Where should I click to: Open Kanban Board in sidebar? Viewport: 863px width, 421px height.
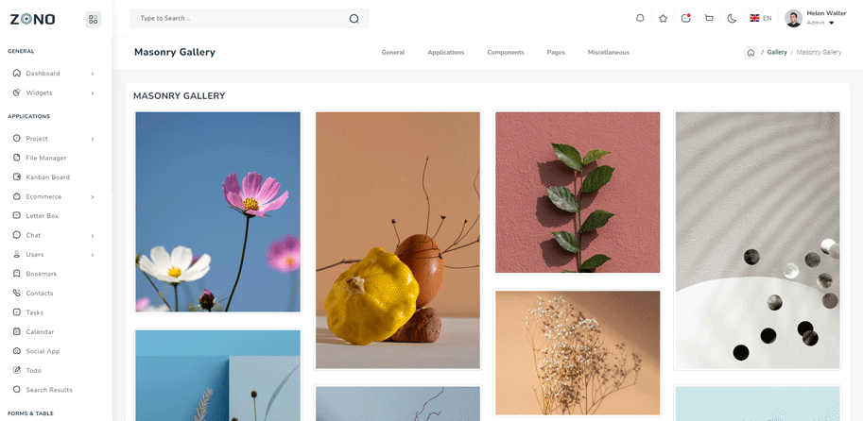pyautogui.click(x=47, y=177)
